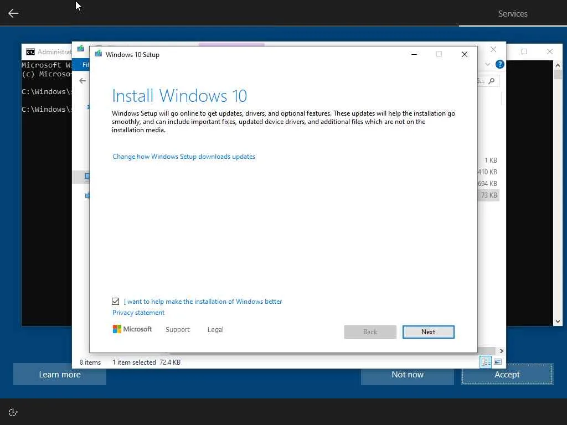Close the Windows 10 Setup window
The width and height of the screenshot is (567, 425).
465,55
